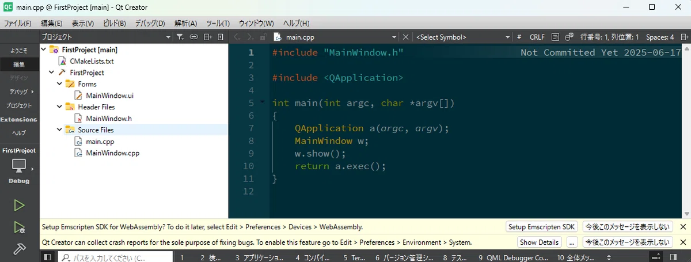Select MainWindow.ui in the tree

click(x=109, y=96)
